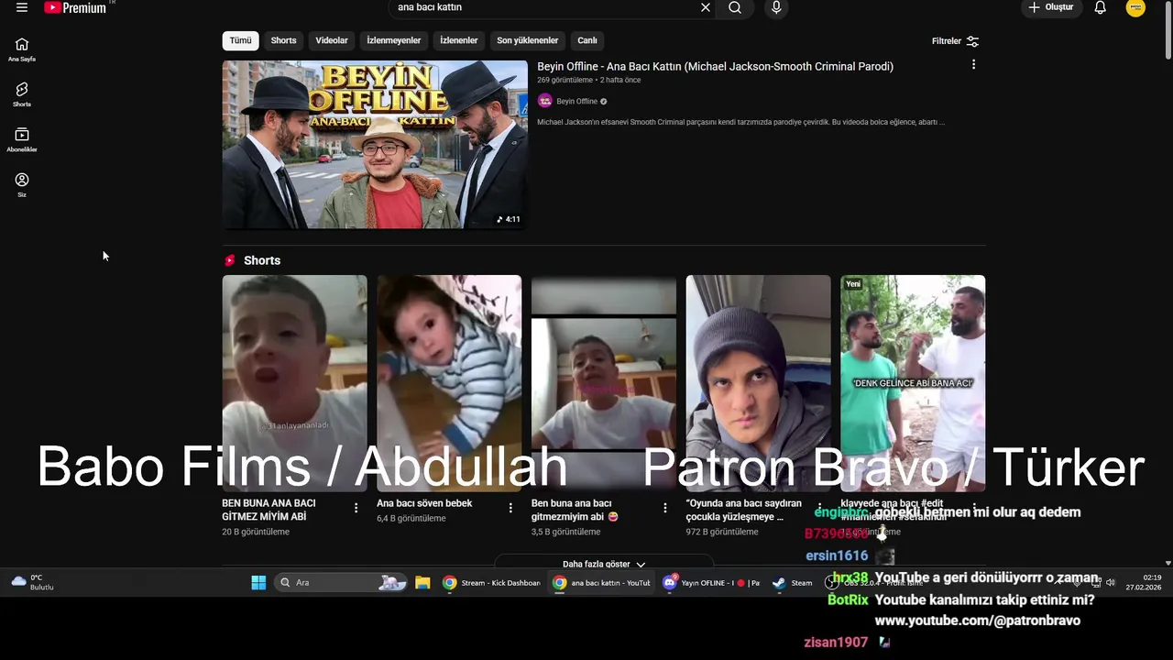Screen dimensions: 1173x660
Task: Open Beyin Offline channel avatar
Action: (x=545, y=101)
